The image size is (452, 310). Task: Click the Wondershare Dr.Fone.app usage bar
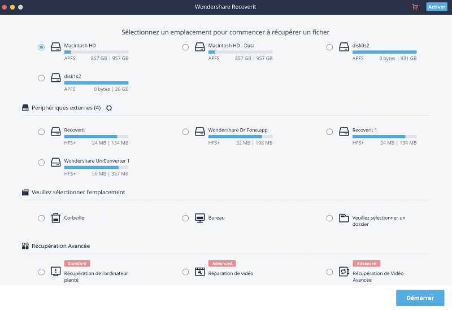coord(241,137)
